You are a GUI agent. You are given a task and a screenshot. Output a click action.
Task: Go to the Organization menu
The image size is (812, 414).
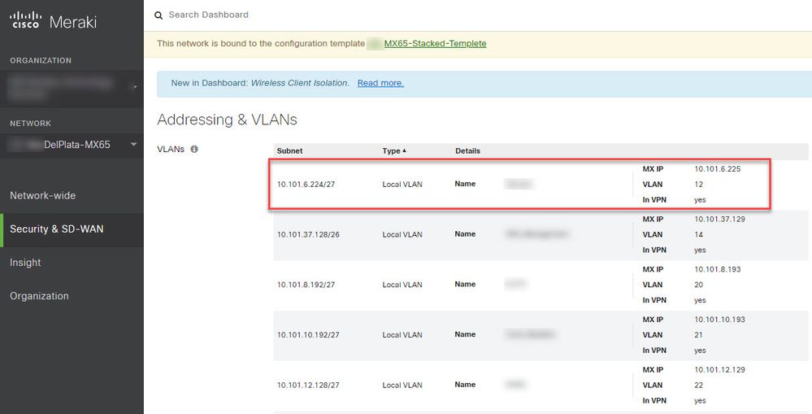coord(39,296)
